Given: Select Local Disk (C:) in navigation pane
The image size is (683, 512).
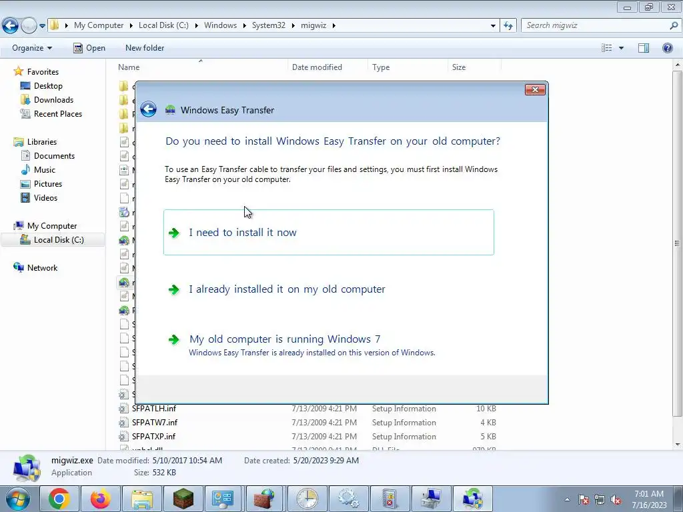Looking at the screenshot, I should (x=52, y=239).
